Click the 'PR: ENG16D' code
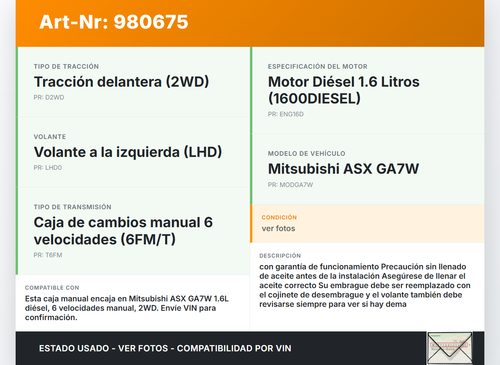500x365 pixels. (286, 114)
